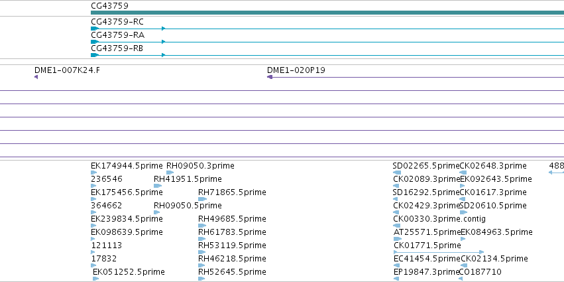Select the CK01771.5prime long feature line
564x282 pixels.
point(439,252)
